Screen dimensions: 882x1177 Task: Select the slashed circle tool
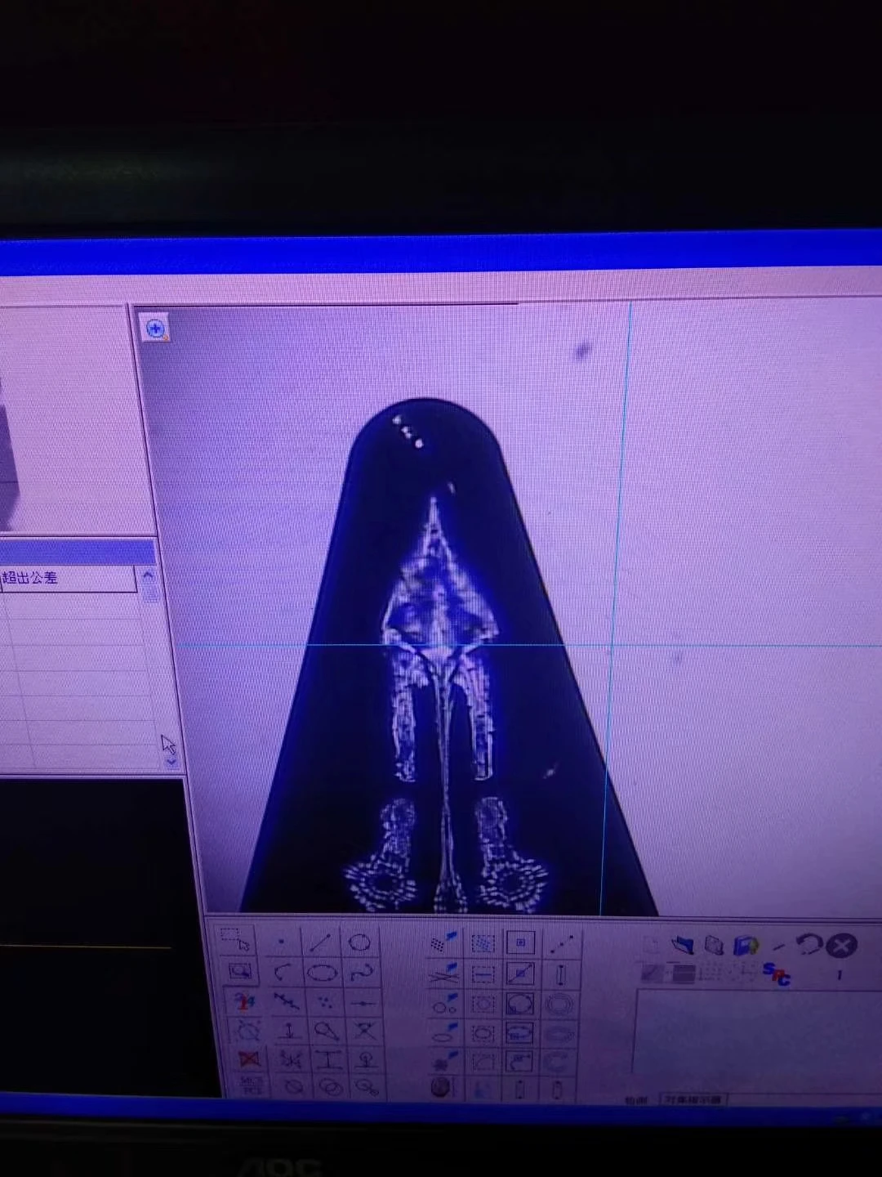(x=293, y=1087)
